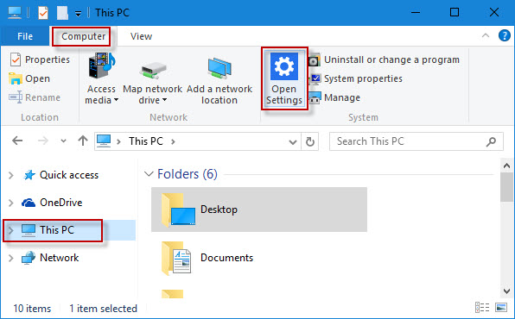The width and height of the screenshot is (515, 319).
Task: Select Network in navigation pane
Action: (60, 258)
